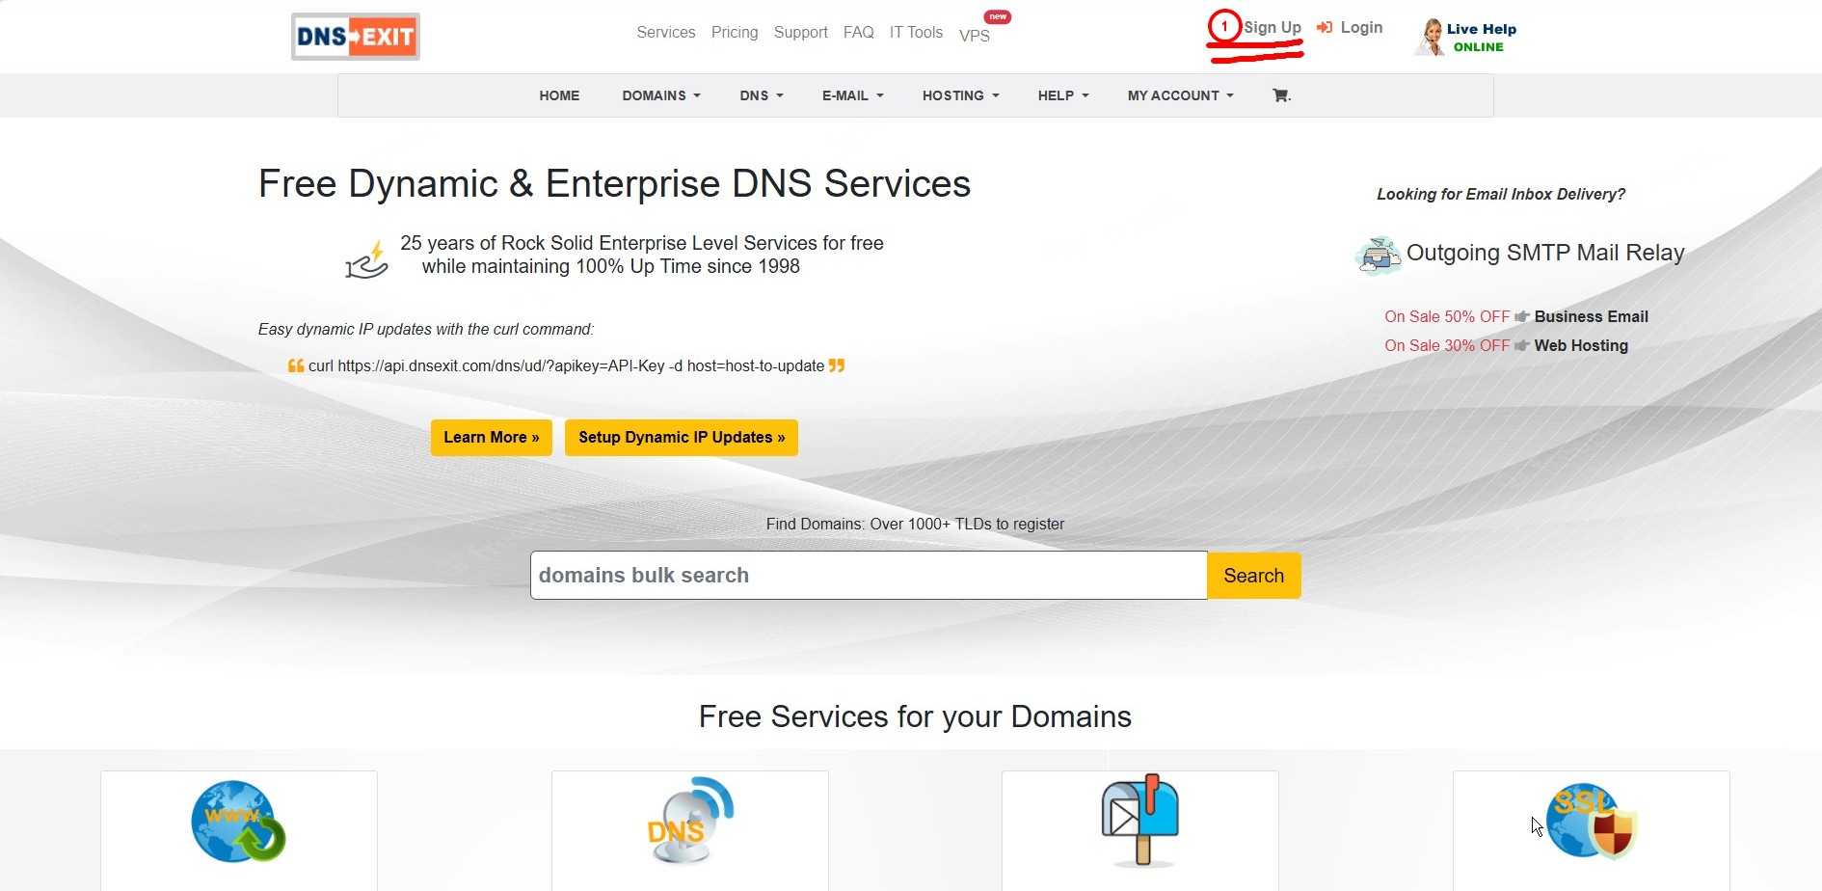Click the DNS Exit logo
This screenshot has height=891, width=1822.
pos(355,36)
